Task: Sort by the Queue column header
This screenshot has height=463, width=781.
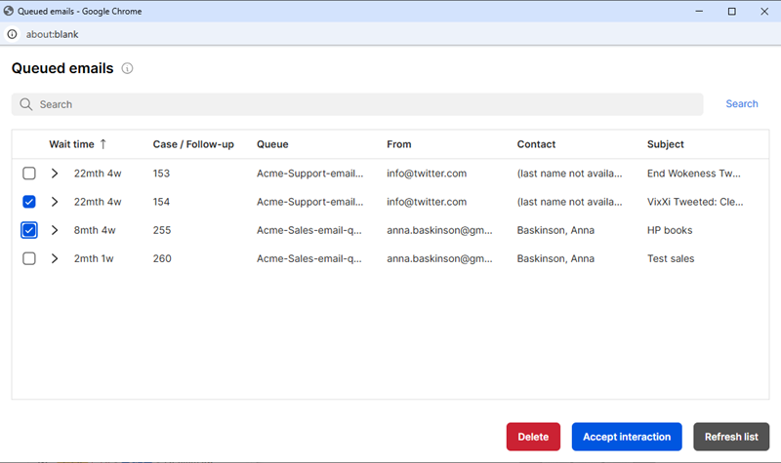Action: tap(272, 144)
